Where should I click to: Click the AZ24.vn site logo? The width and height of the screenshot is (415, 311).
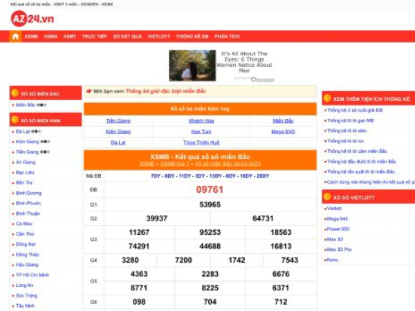click(33, 17)
